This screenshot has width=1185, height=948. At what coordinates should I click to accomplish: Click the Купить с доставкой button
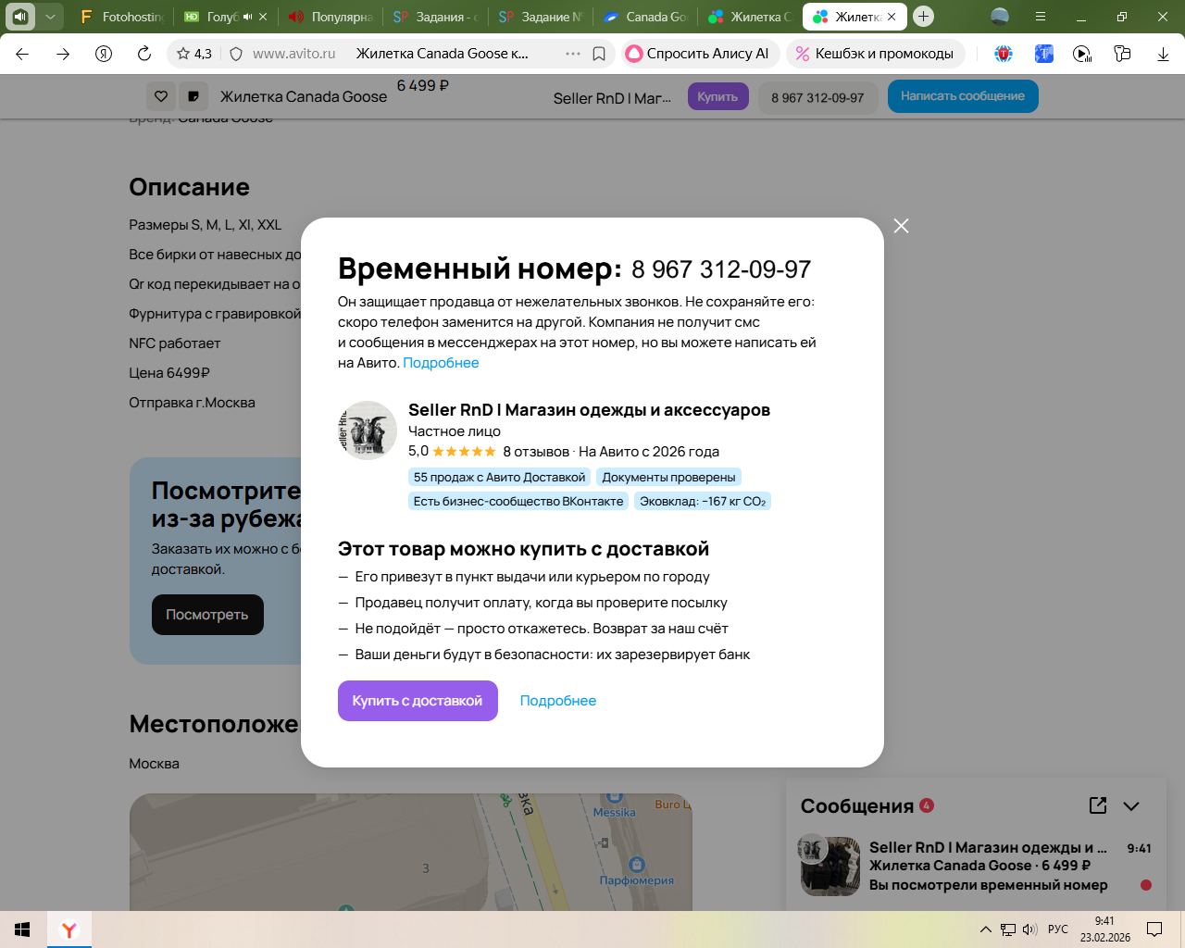418,701
